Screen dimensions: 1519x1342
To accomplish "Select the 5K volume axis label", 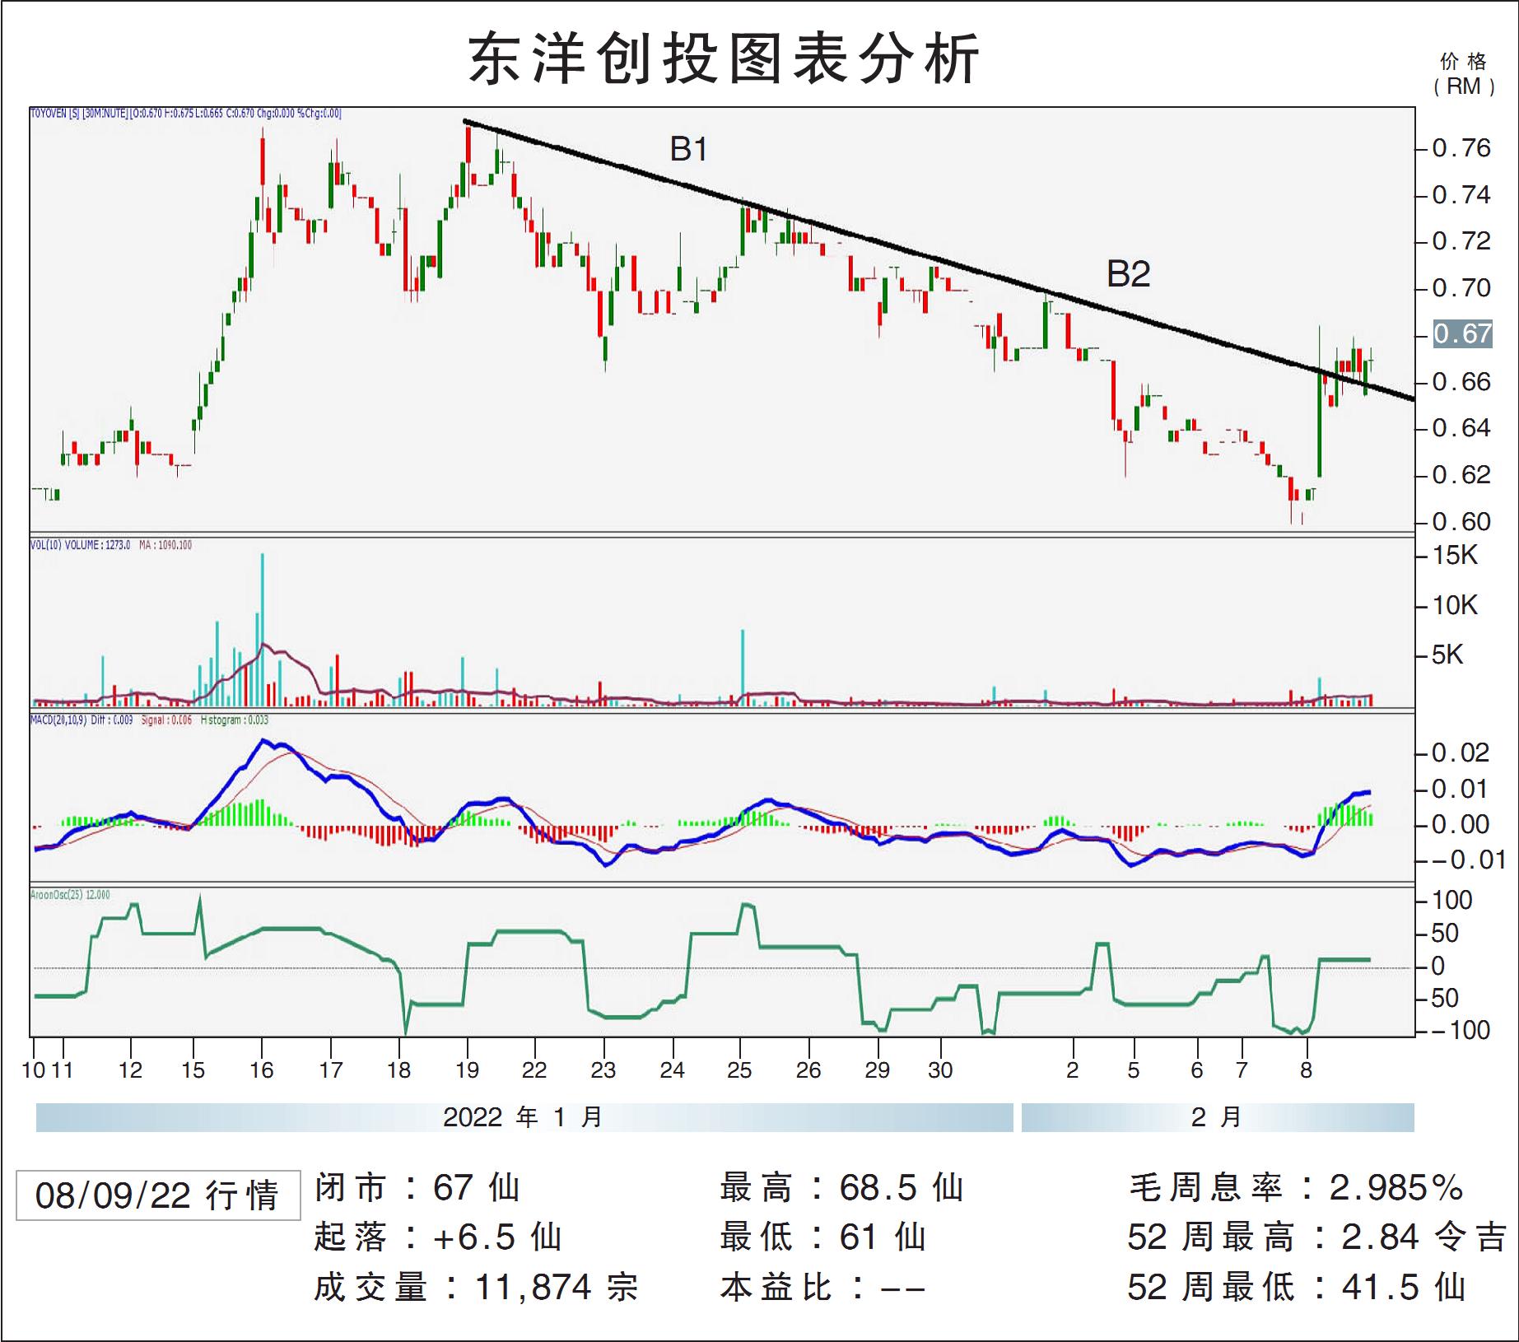I will tap(1448, 655).
